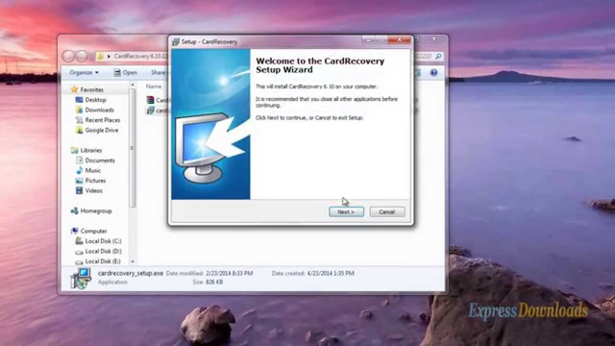Open Explorer help via question mark icon

[x=433, y=73]
